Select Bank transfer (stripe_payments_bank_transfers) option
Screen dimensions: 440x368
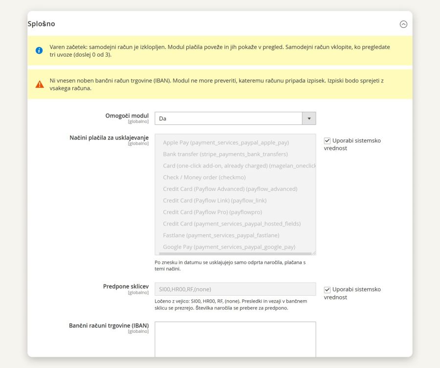pos(235,154)
